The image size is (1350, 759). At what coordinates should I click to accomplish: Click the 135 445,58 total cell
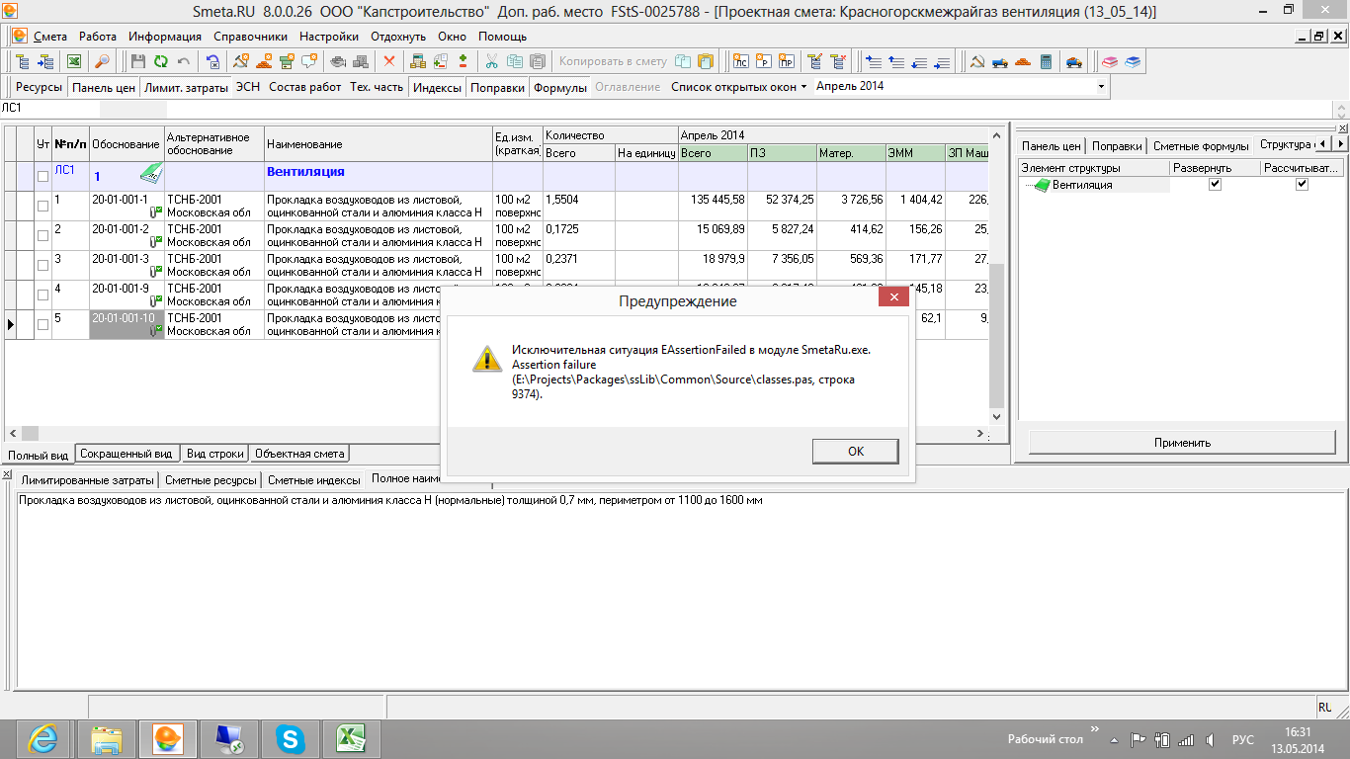click(713, 207)
